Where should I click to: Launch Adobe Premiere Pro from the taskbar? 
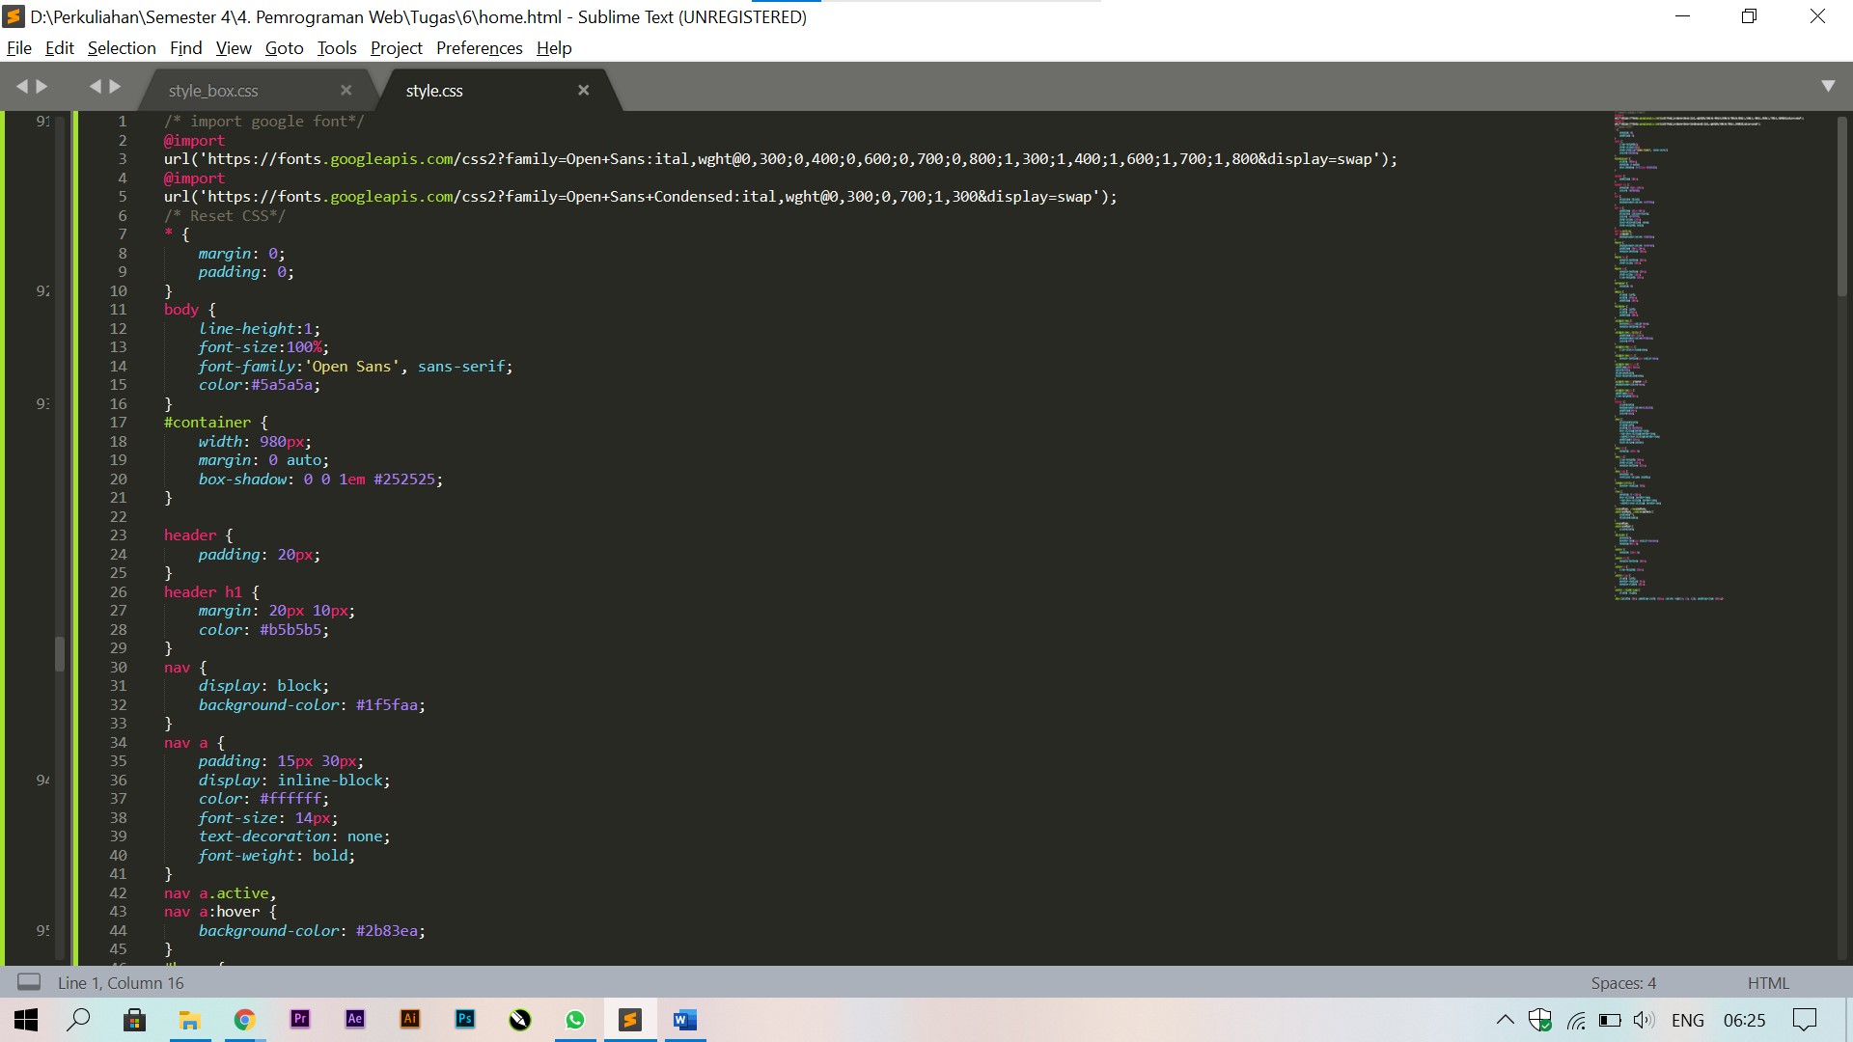(299, 1020)
